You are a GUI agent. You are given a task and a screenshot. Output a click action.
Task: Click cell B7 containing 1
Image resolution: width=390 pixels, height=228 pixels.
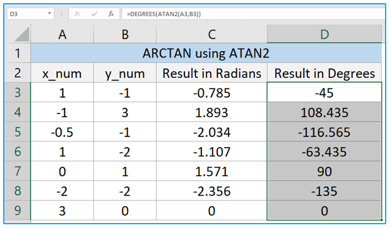point(125,171)
